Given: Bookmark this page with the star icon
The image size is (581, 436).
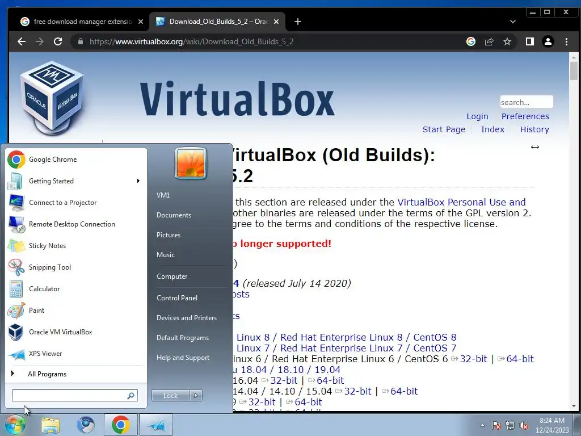Looking at the screenshot, I should [x=507, y=41].
